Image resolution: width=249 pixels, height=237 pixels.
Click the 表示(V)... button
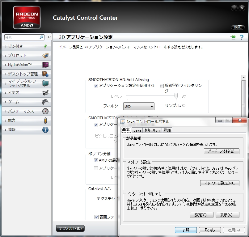227,215
